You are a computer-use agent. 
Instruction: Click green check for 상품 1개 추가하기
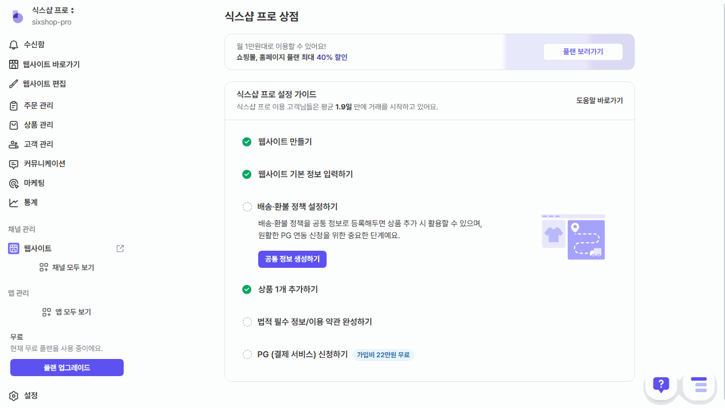click(x=247, y=289)
